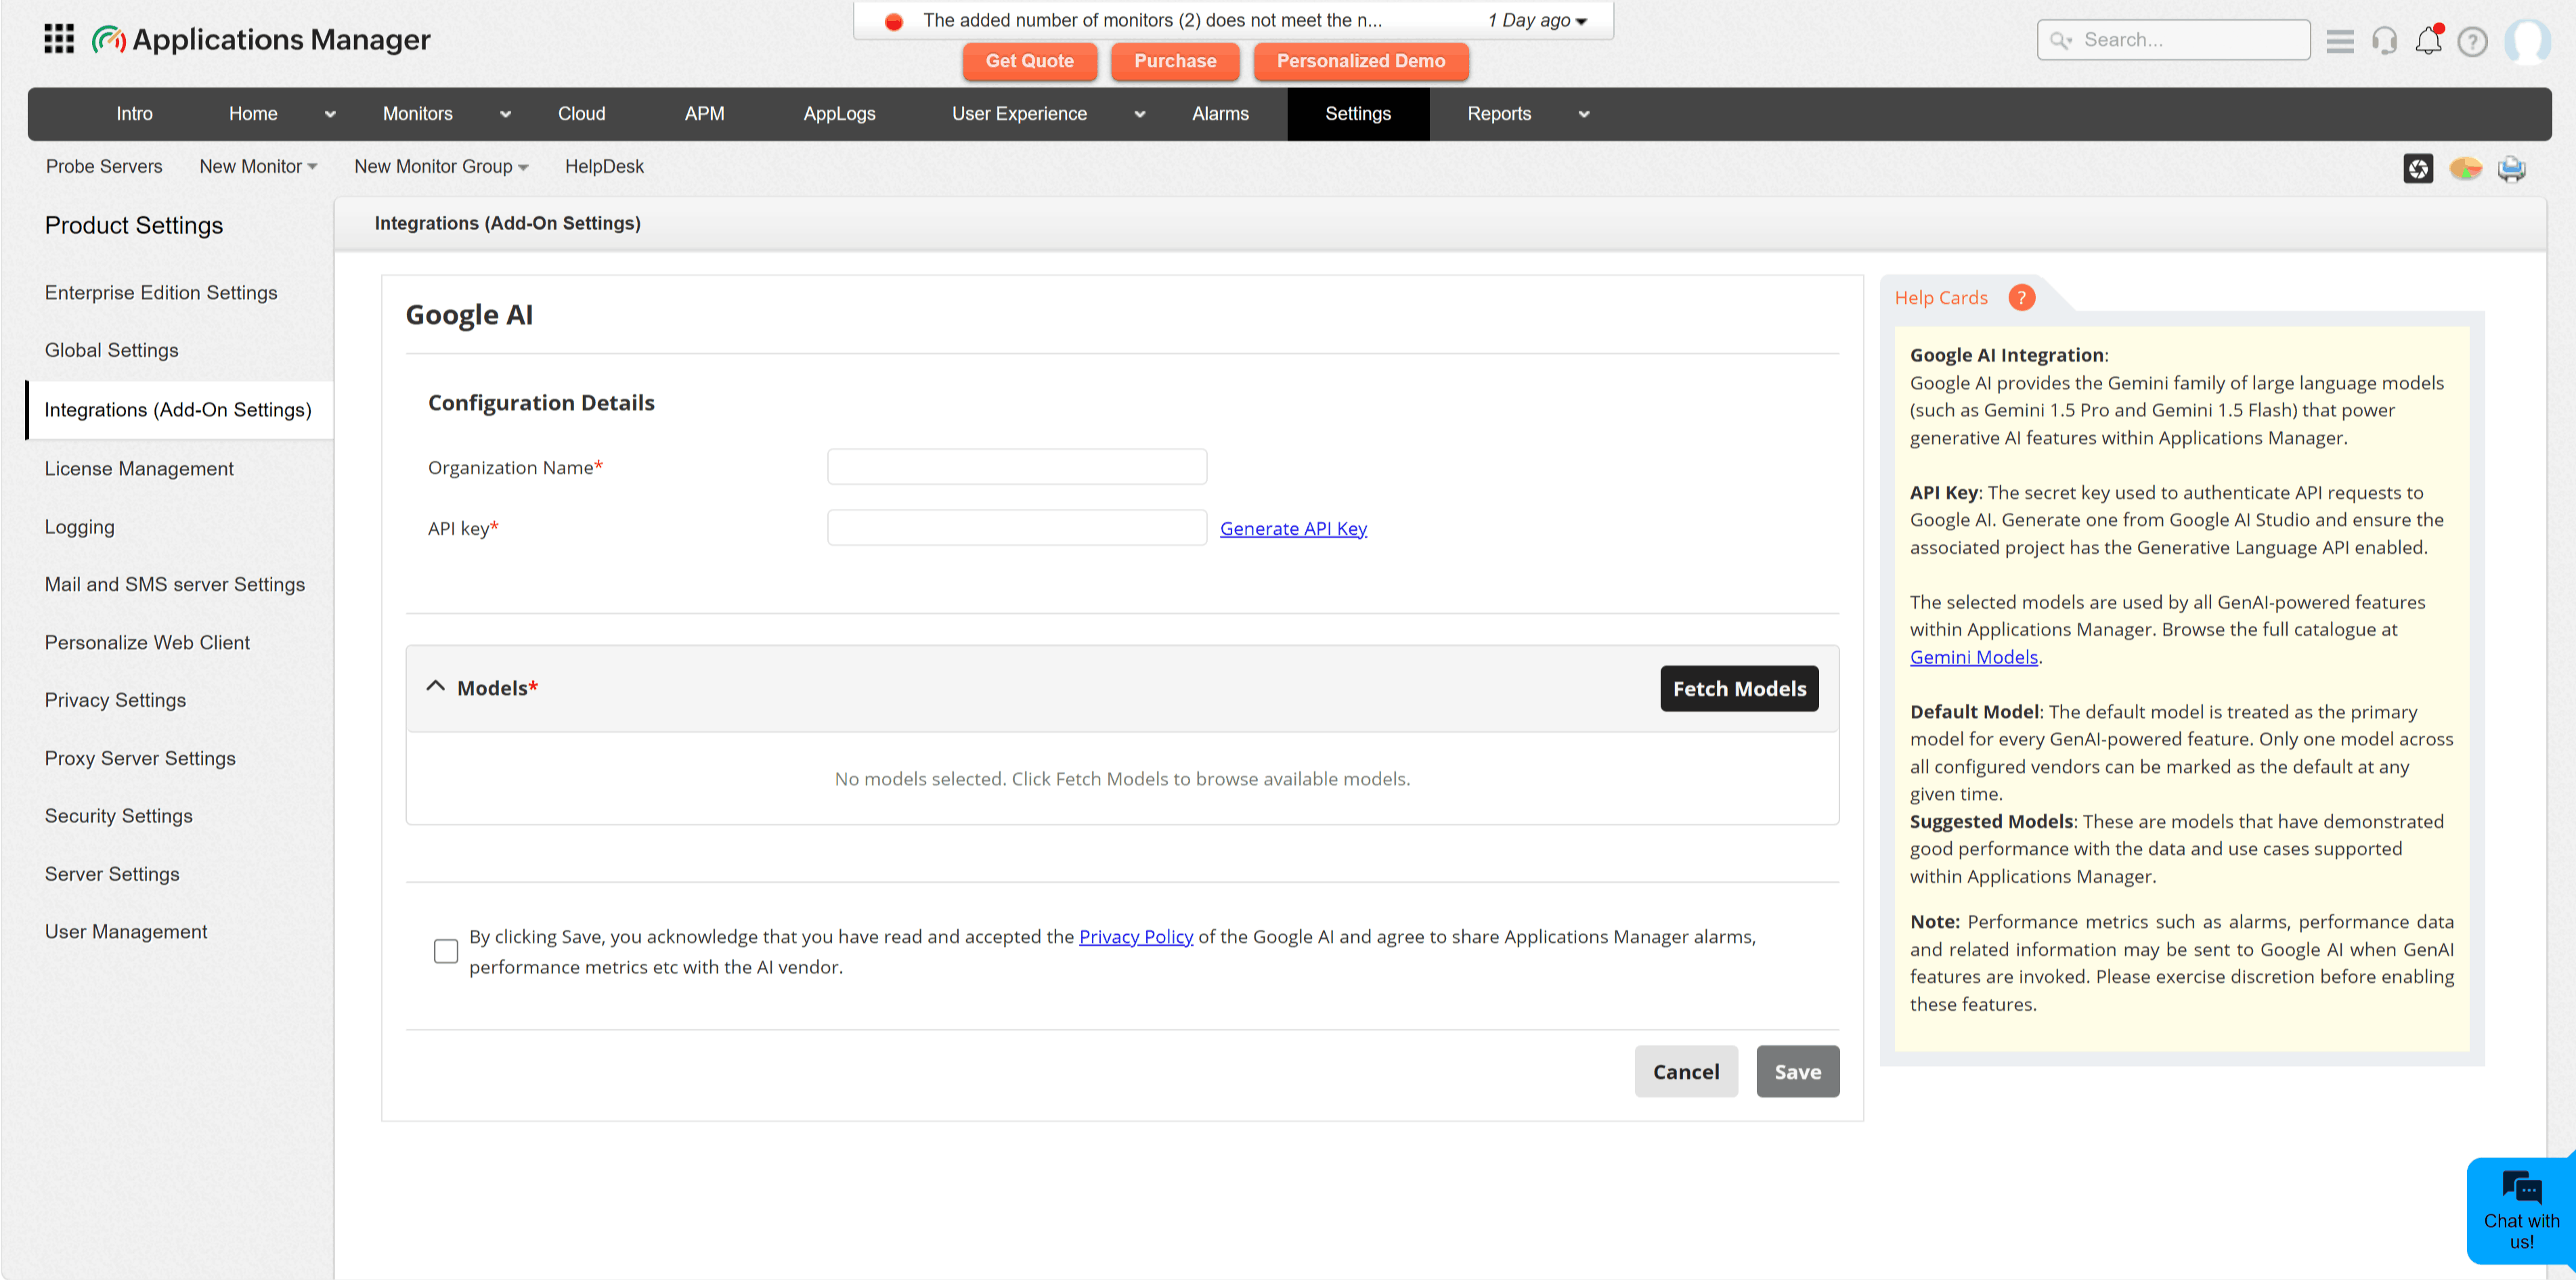Open the Intro tab

(134, 113)
